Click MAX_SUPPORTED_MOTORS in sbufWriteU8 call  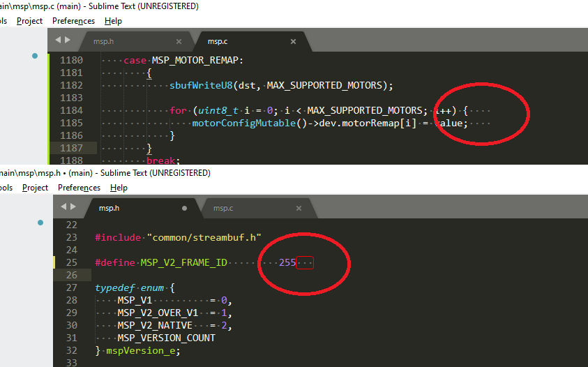324,86
